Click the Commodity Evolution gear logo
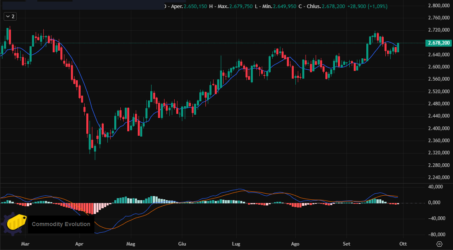This screenshot has height=250, width=453. coord(15,224)
